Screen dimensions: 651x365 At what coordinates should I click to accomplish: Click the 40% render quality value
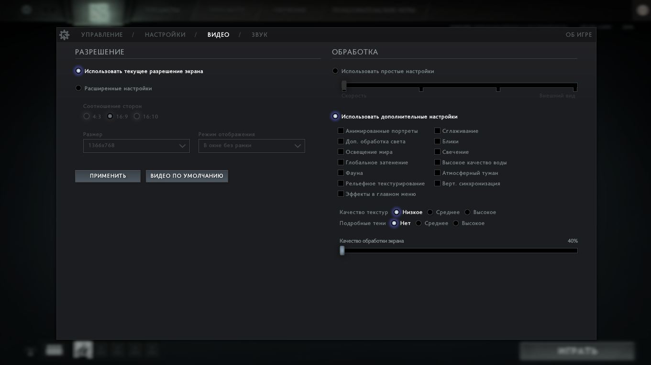click(573, 241)
